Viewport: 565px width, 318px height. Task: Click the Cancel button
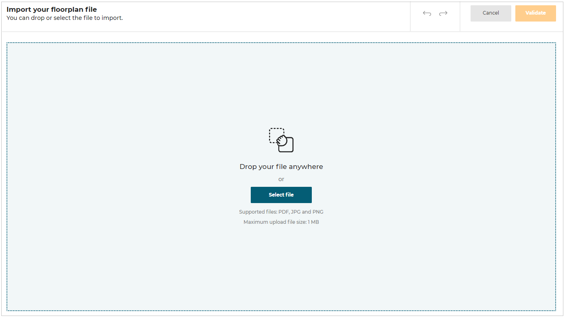click(x=491, y=13)
